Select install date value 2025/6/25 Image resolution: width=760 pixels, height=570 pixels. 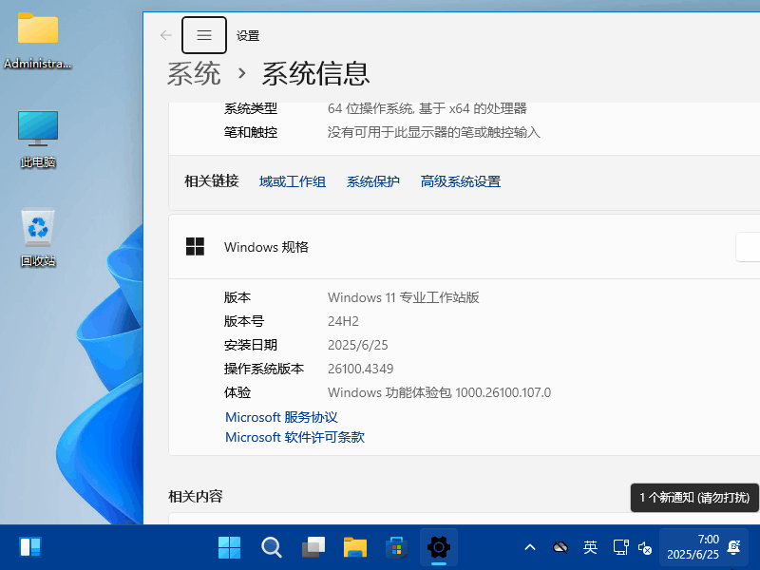pyautogui.click(x=358, y=345)
